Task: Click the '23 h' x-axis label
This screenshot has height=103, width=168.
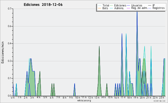Action: coord(162,97)
